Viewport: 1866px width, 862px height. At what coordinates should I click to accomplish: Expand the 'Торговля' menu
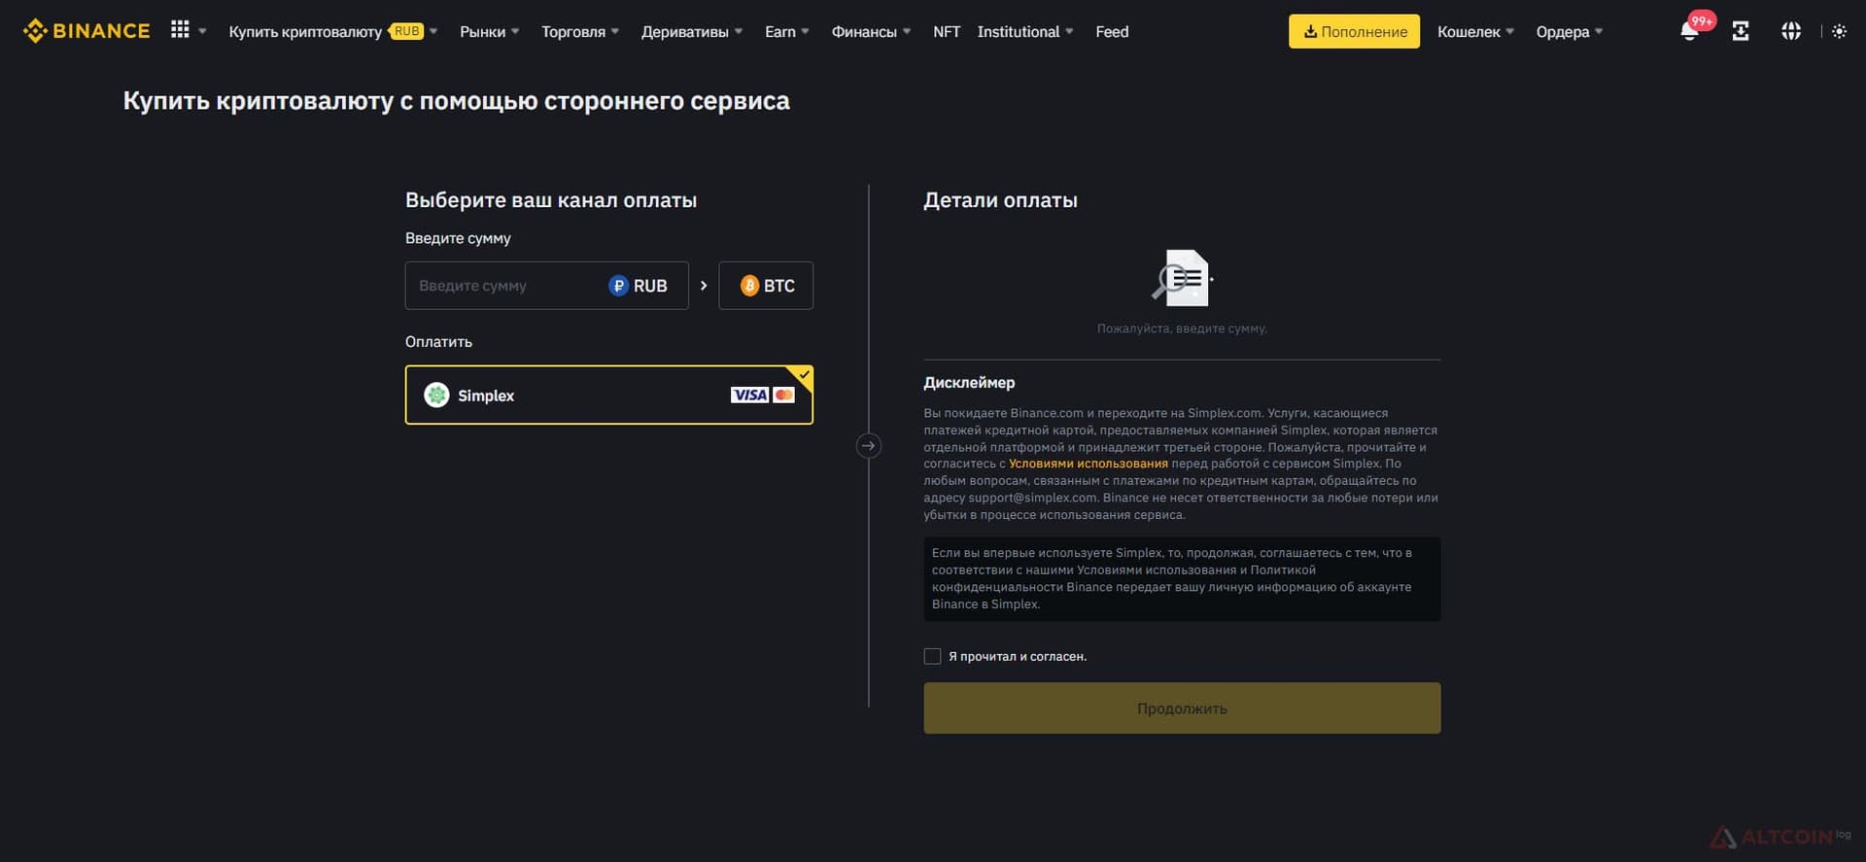(580, 31)
